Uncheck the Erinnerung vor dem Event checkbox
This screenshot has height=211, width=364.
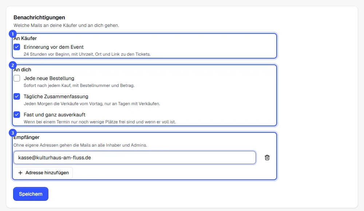[x=17, y=47]
